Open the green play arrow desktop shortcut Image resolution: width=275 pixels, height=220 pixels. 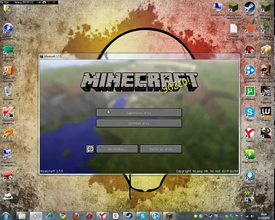pyautogui.click(x=250, y=155)
